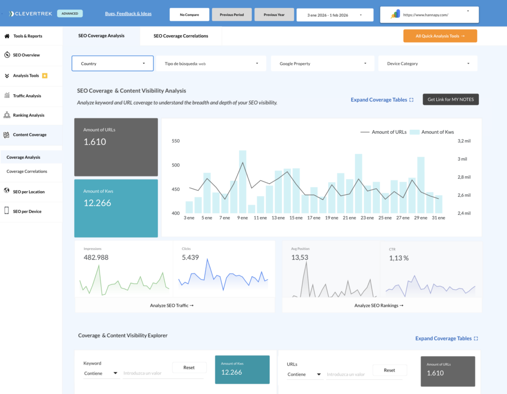Open the Device Category dropdown
Viewport: 507px width, 394px height.
tap(427, 63)
